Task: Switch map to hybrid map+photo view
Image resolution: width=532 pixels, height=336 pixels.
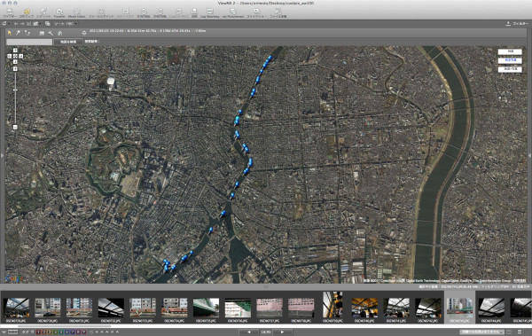Action: point(510,69)
